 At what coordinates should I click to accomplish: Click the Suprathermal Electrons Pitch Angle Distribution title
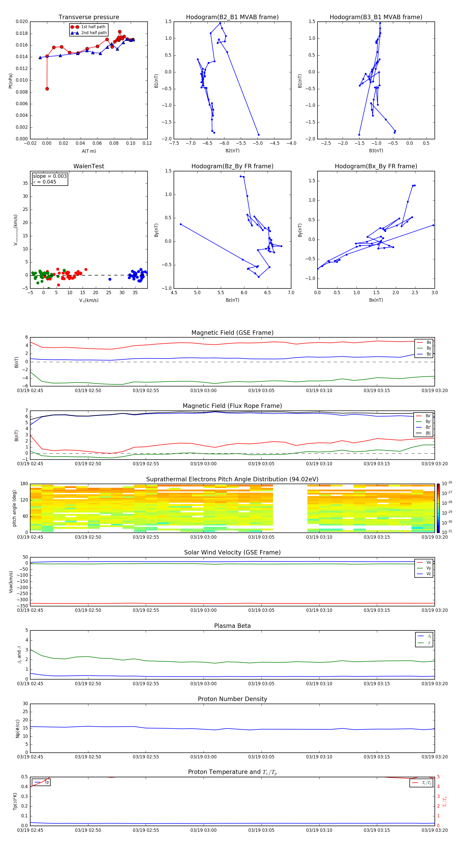232,479
